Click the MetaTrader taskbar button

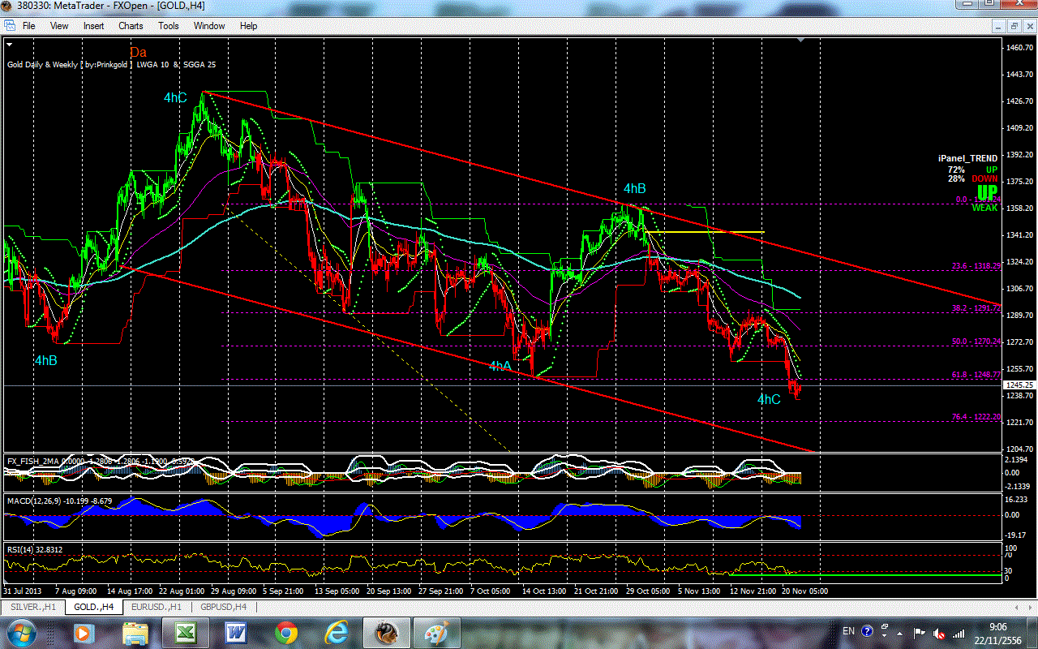(387, 632)
